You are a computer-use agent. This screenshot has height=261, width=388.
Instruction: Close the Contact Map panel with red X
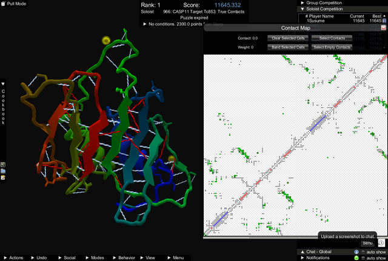click(x=383, y=27)
